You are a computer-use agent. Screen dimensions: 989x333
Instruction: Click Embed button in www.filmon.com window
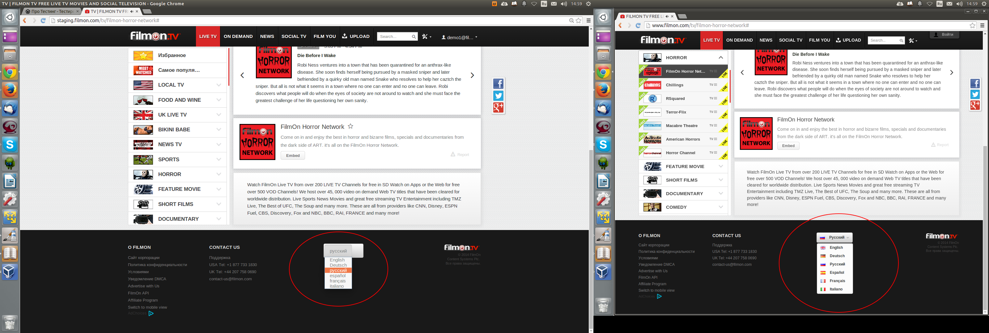pos(788,146)
